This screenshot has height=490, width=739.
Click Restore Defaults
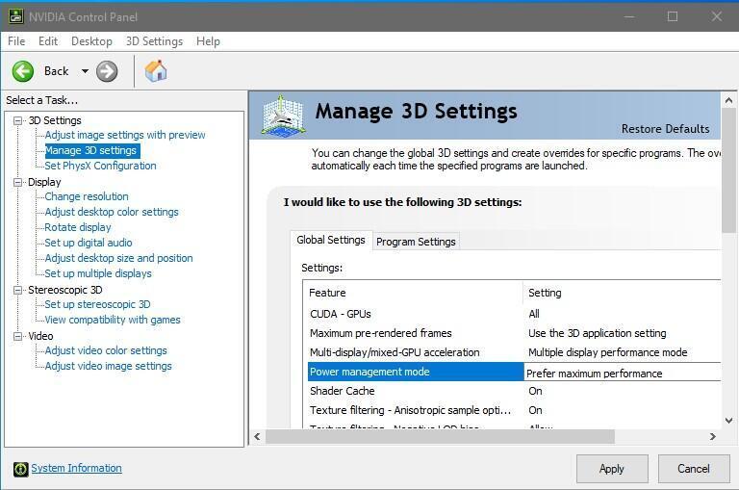coord(665,129)
